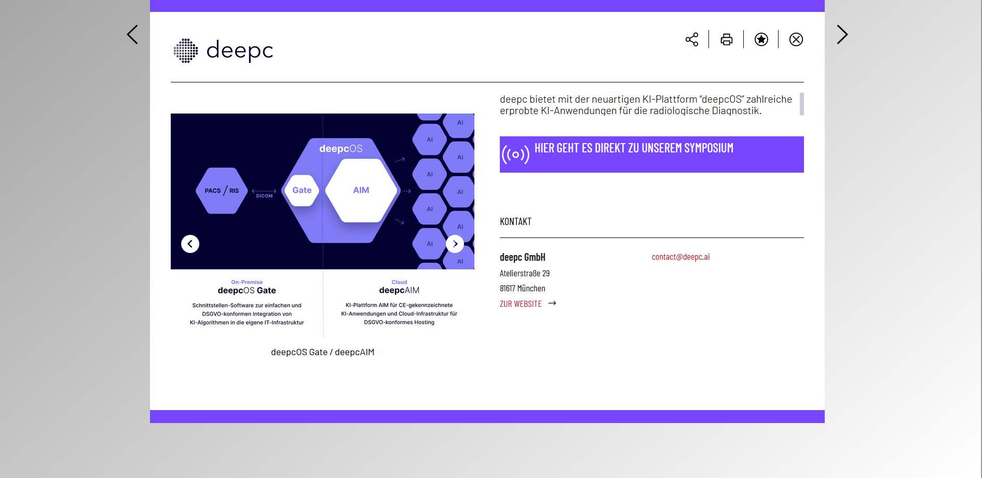Visit the ZUR WEBSITE link
Viewport: 982px width, 478px height.
pyautogui.click(x=521, y=304)
